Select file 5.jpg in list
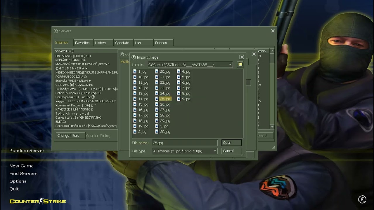The height and width of the screenshot is (210, 374). click(186, 77)
